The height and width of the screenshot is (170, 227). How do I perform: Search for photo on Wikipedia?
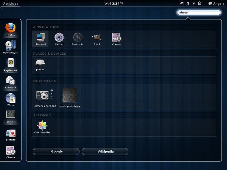coord(105,151)
